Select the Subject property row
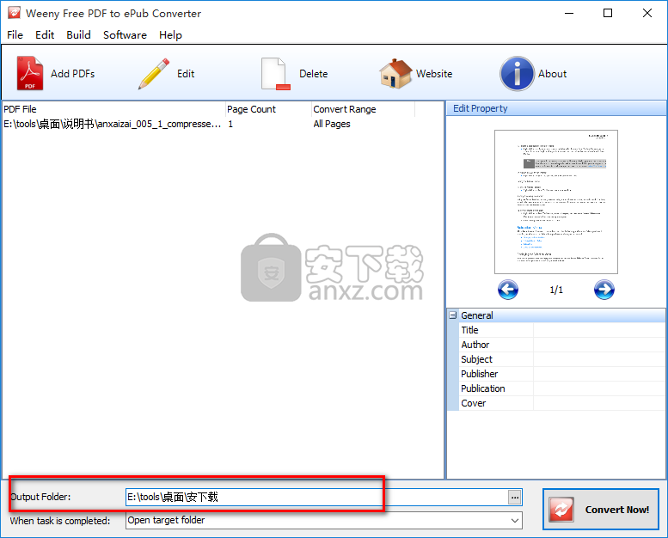668x538 pixels. coord(562,359)
